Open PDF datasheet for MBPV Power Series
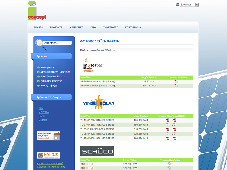The width and height of the screenshot is (227, 170). (176, 82)
